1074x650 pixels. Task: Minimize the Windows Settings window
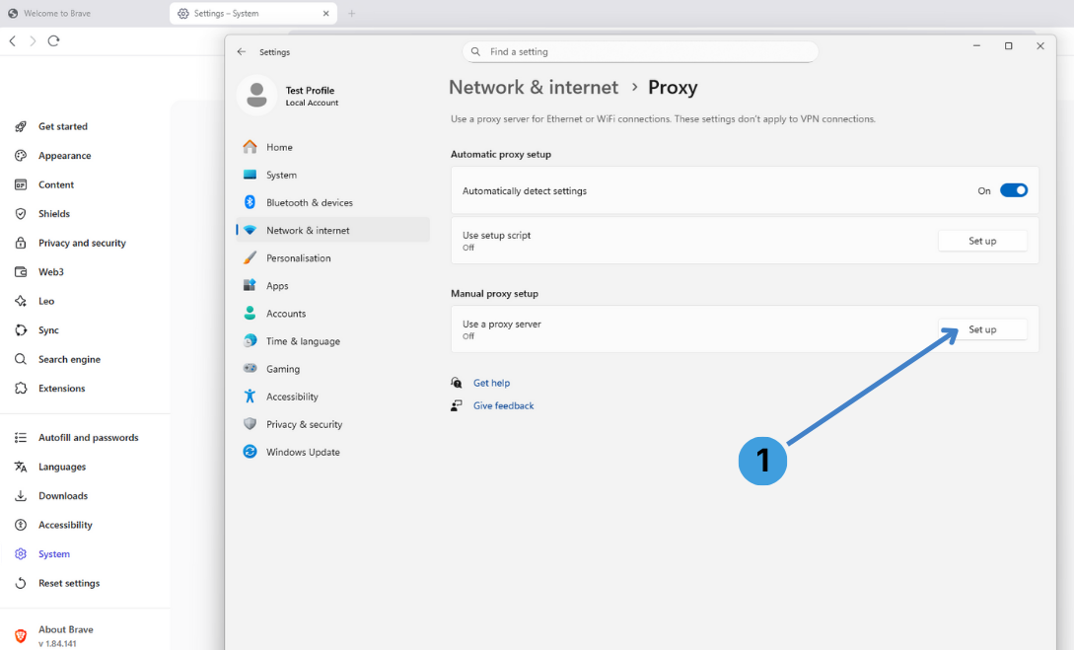point(976,46)
